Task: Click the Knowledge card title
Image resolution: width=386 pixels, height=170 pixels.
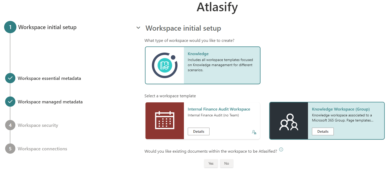Action: tap(198, 54)
